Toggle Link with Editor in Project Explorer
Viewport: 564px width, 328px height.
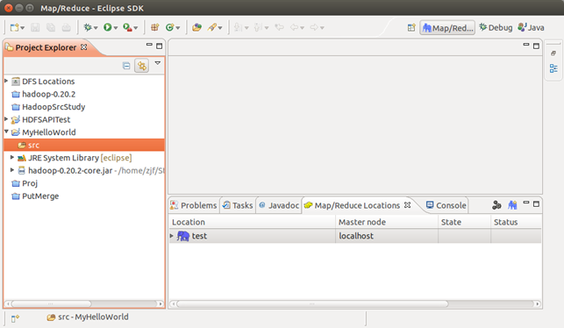(142, 66)
